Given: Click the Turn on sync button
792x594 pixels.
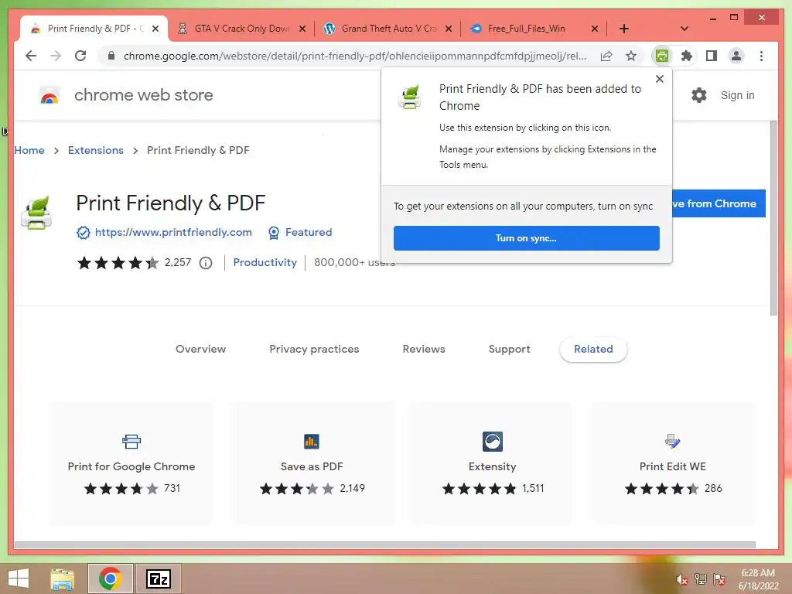Looking at the screenshot, I should tap(526, 238).
